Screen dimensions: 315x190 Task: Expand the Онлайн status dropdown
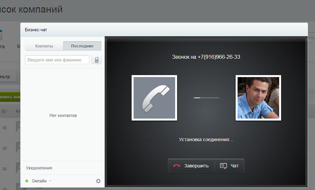41,181
